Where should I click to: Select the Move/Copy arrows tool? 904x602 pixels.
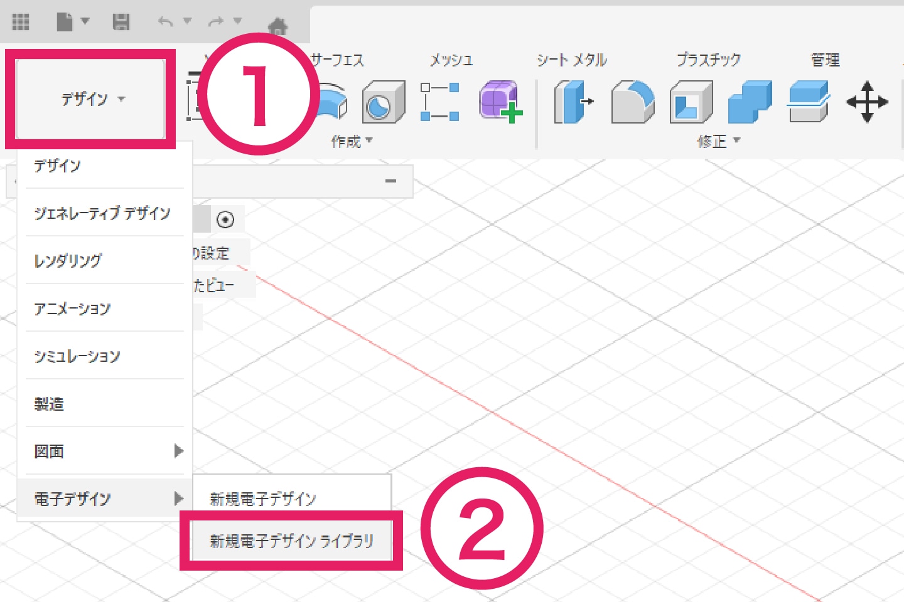[867, 102]
